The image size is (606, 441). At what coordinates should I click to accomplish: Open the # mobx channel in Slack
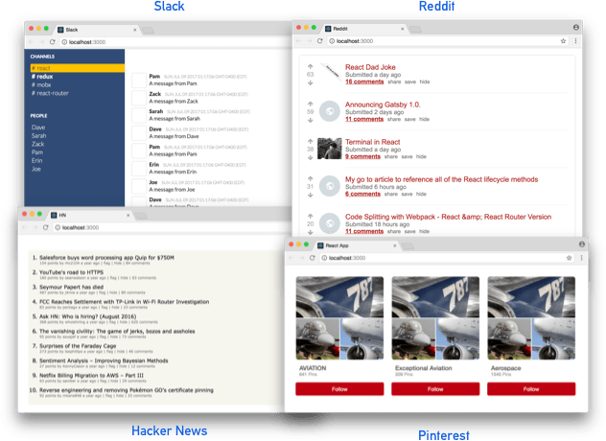pyautogui.click(x=41, y=84)
